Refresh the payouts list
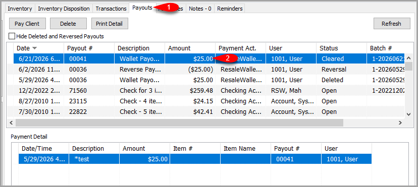Viewport: 418px width, 187px height. pyautogui.click(x=392, y=24)
